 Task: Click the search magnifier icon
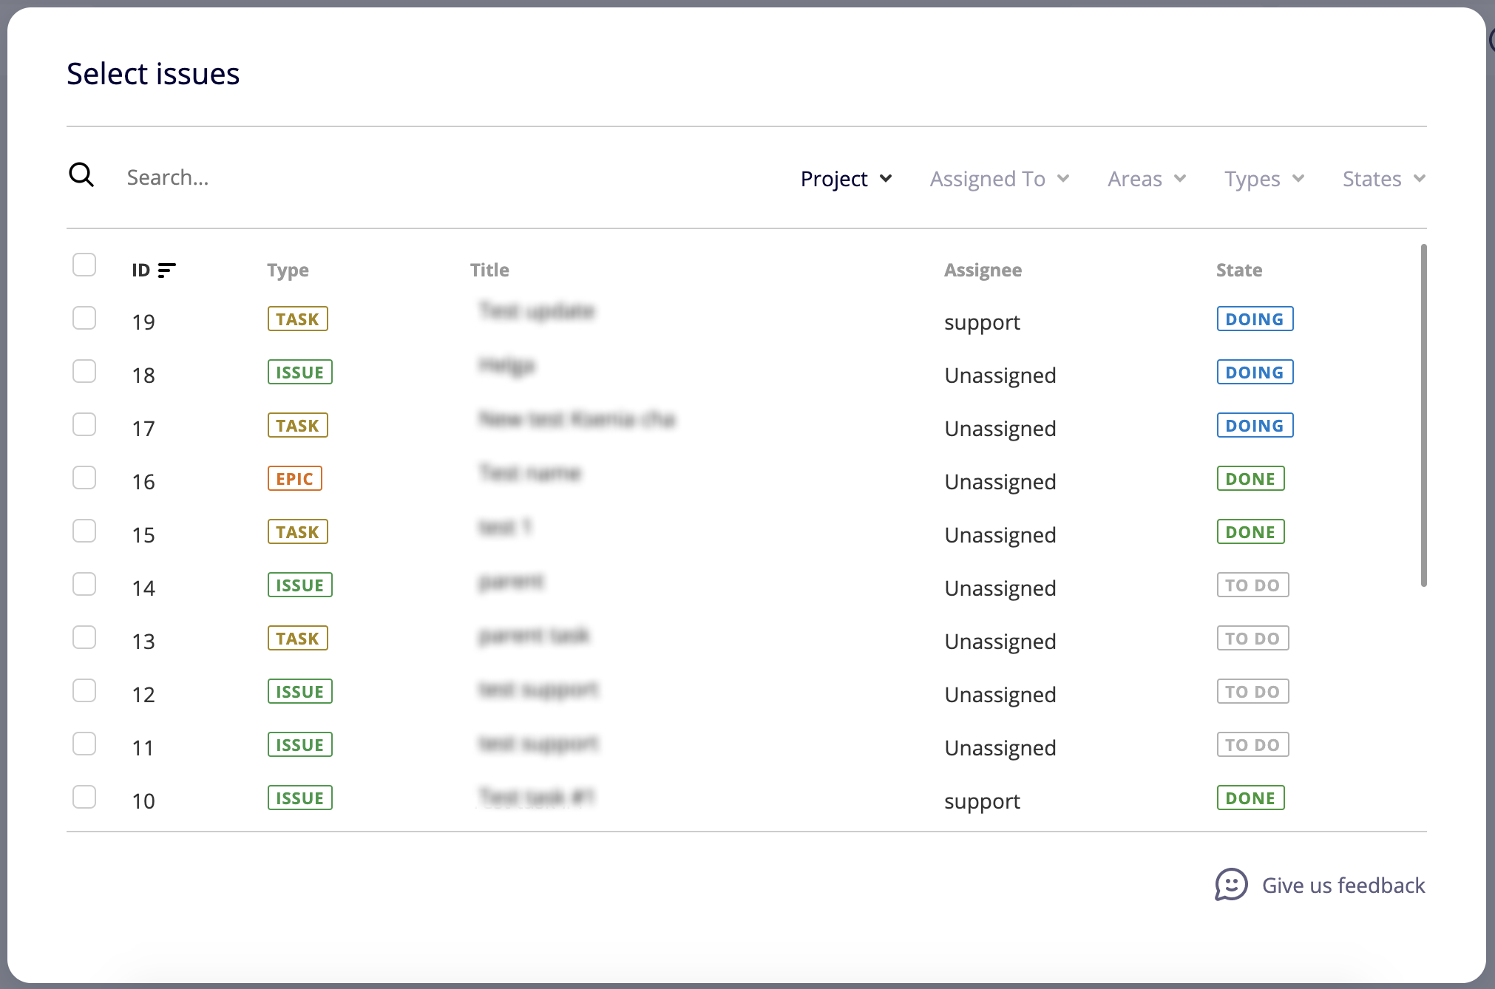(x=81, y=176)
